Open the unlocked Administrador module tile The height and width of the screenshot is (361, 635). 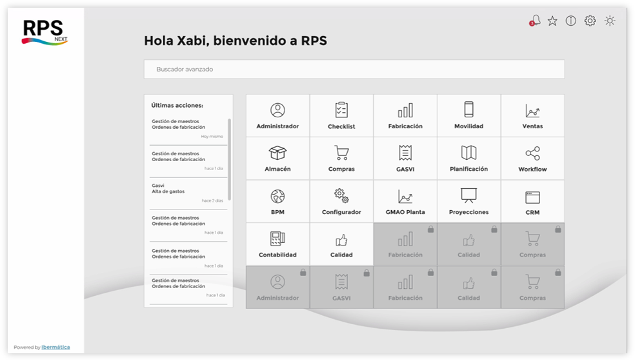tap(277, 116)
